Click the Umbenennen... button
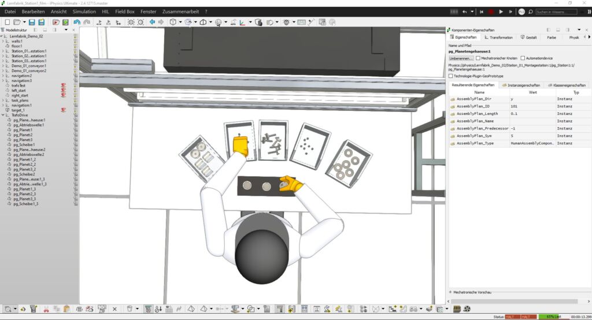Screen dimensions: 592x320 coord(461,58)
